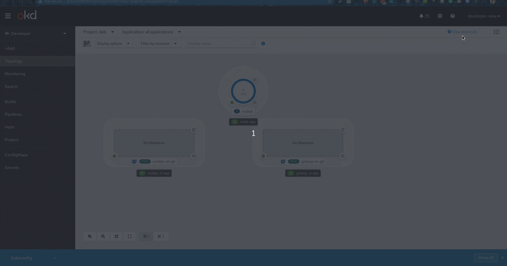
Task: Click the plus import icon in the masthead
Action: (x=440, y=16)
